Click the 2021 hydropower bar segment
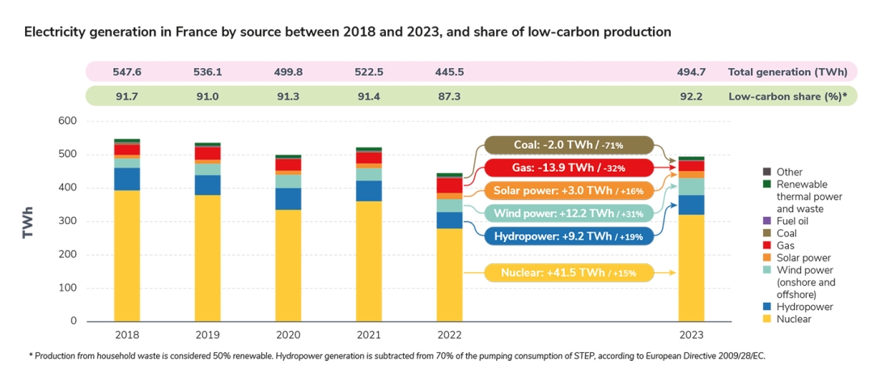The width and height of the screenshot is (882, 378). (x=369, y=191)
